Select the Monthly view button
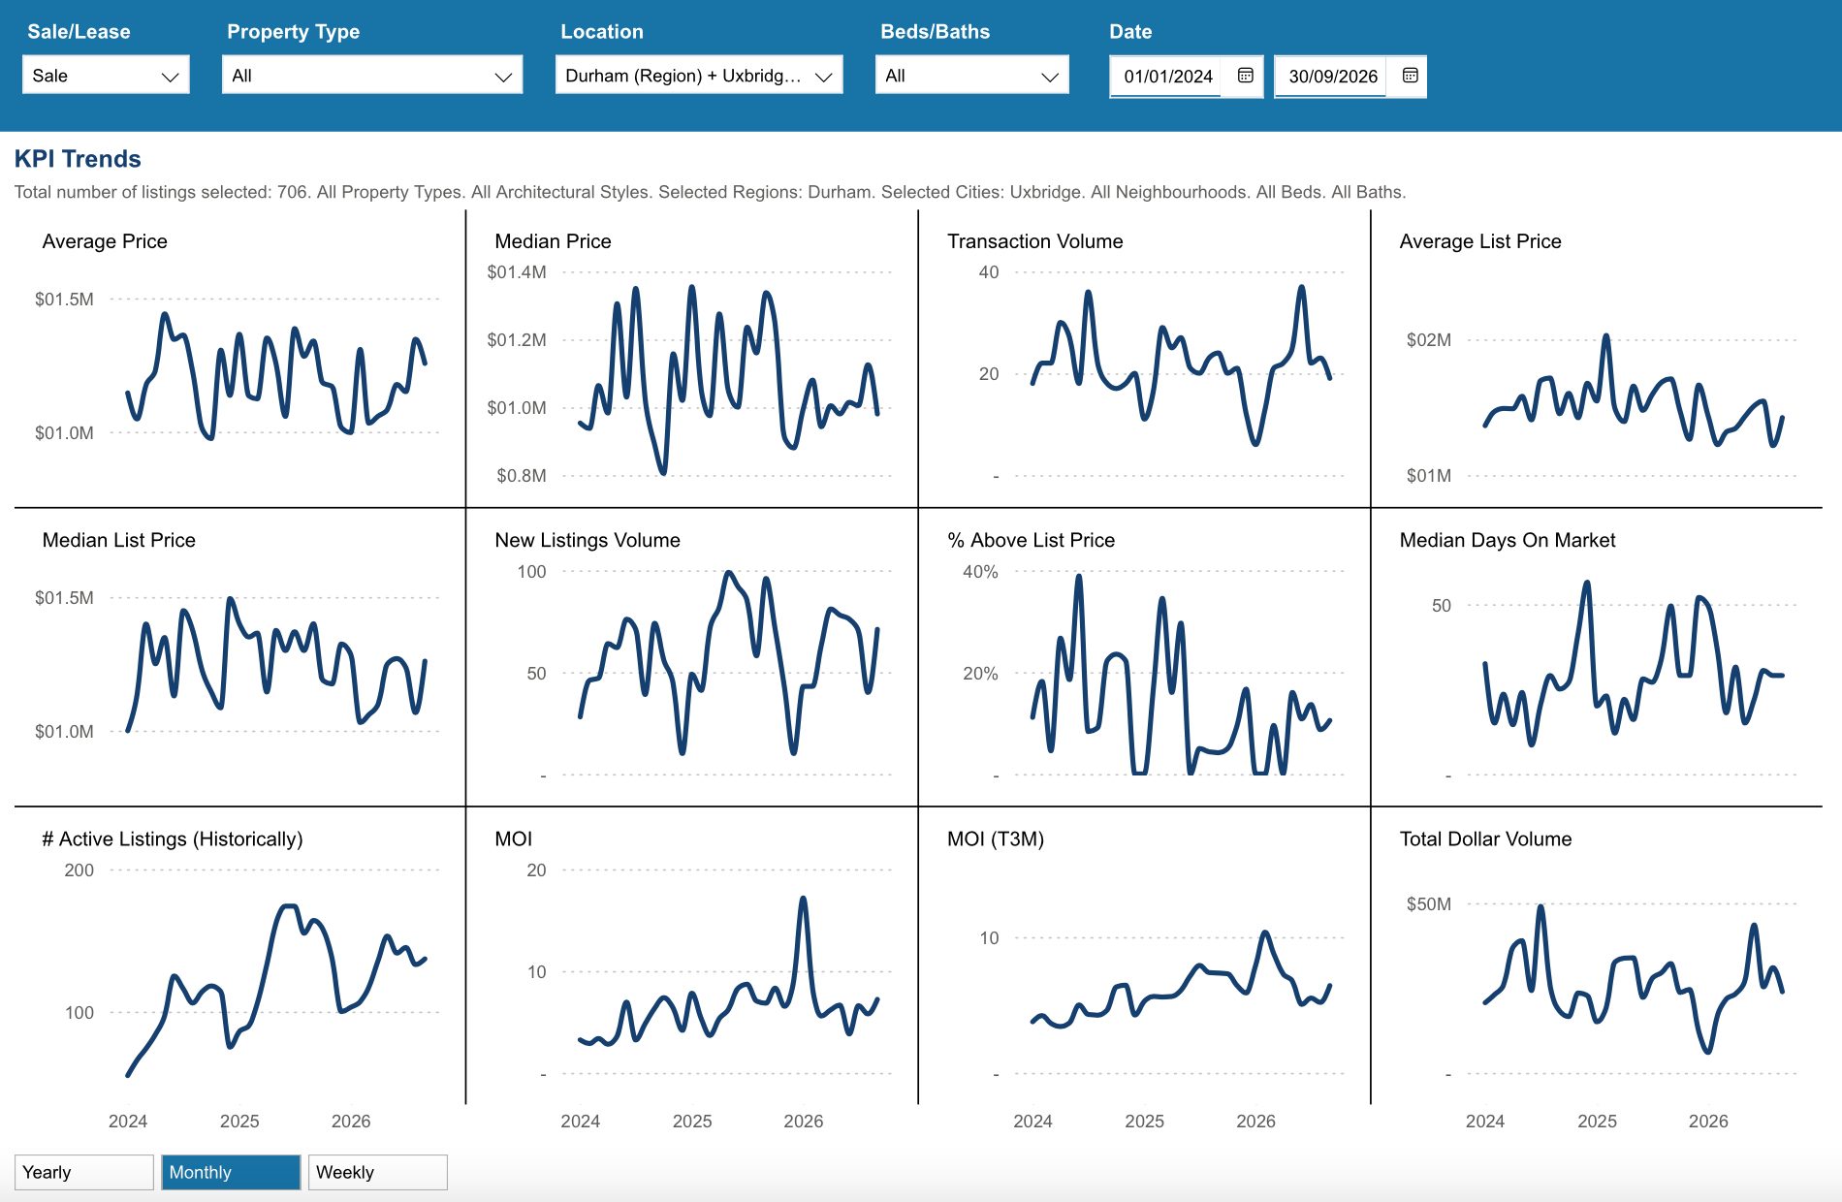Image resolution: width=1842 pixels, height=1202 pixels. coord(231,1172)
